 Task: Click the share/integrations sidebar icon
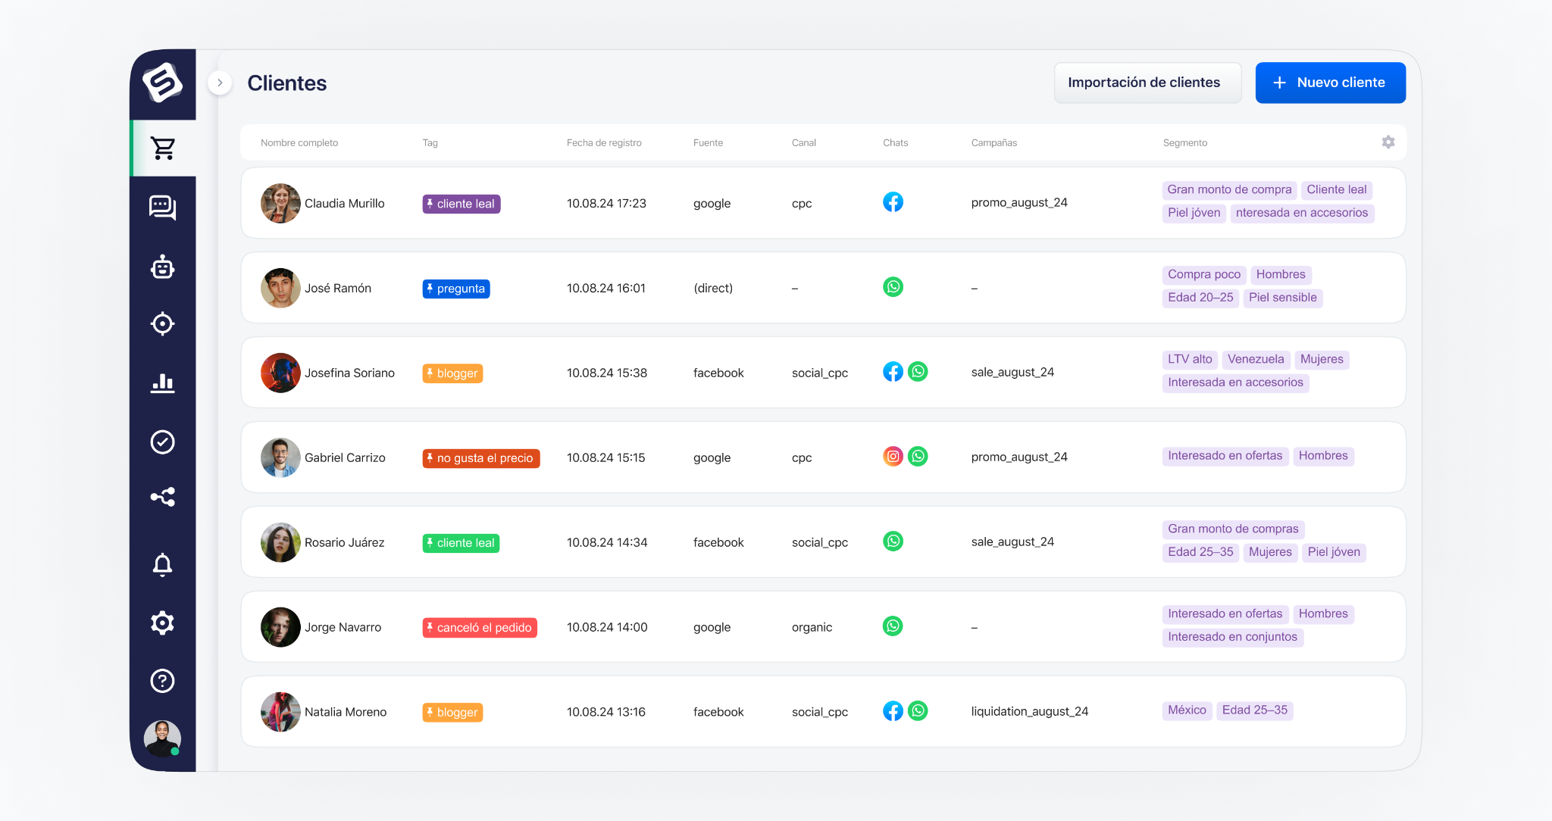[162, 497]
